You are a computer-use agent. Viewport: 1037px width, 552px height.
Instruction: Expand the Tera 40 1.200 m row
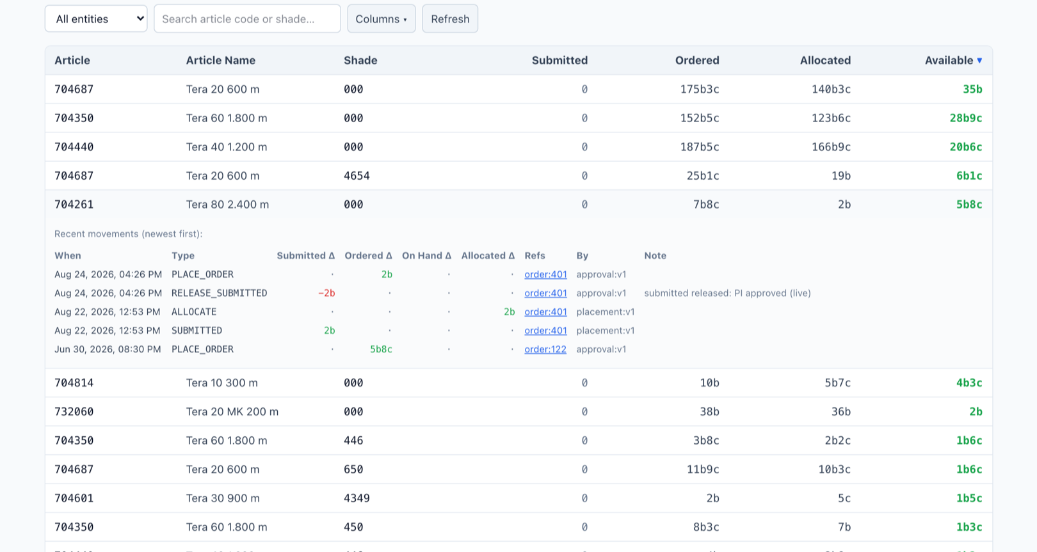pos(518,146)
